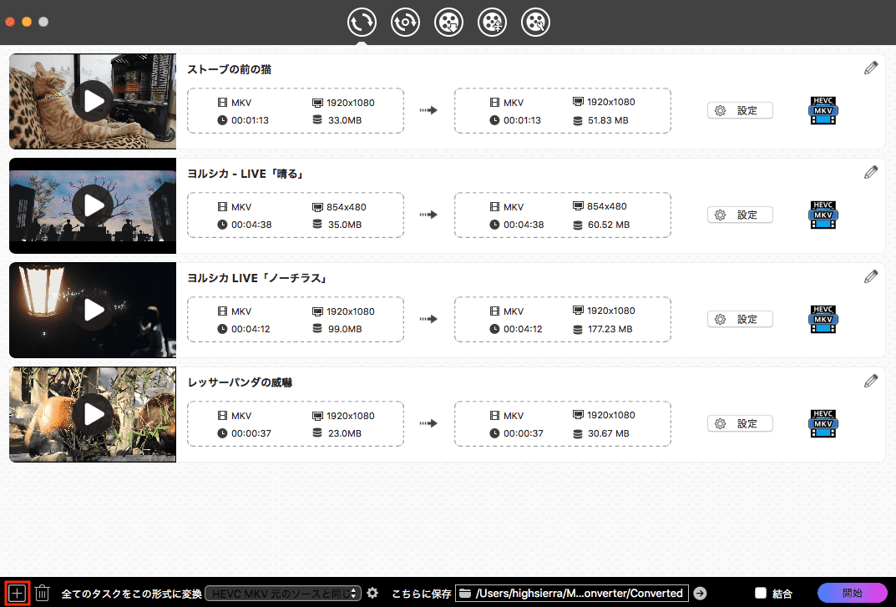Open the video Download tool icon
896x607 pixels.
[448, 23]
